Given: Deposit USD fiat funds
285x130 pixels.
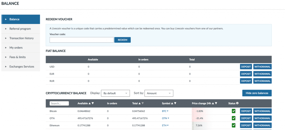Looking at the screenshot, I should (x=246, y=67).
